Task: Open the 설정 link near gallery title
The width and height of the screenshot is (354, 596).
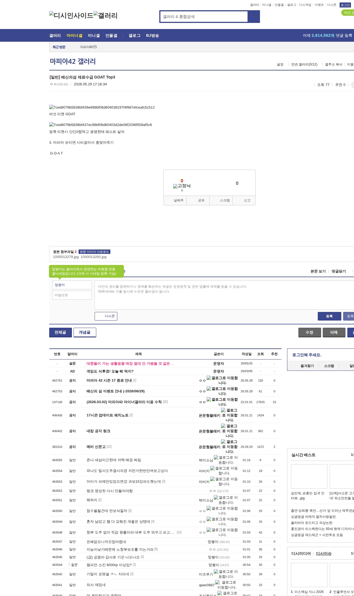Action: coord(280,64)
